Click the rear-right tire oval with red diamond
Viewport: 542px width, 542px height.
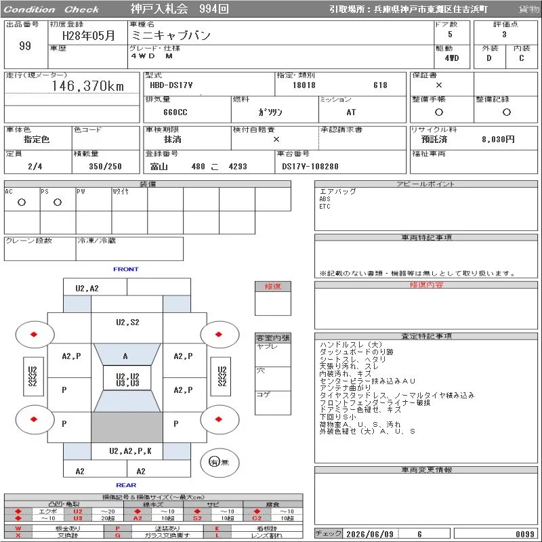220,419
